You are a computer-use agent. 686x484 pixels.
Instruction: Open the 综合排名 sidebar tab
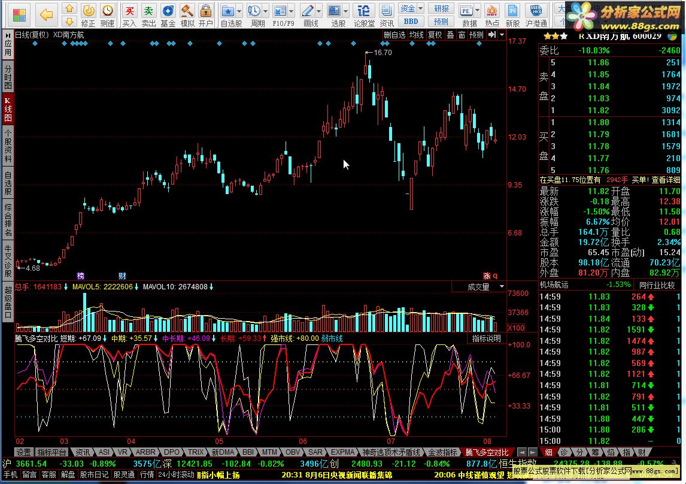(x=8, y=219)
